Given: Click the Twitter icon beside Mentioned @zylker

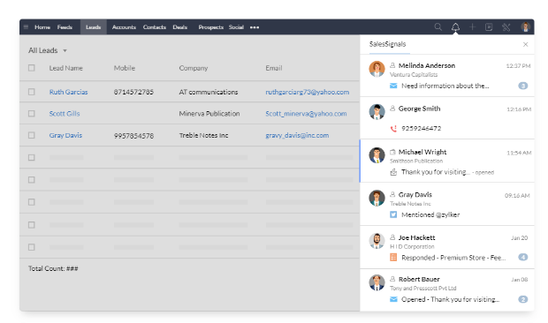Looking at the screenshot, I should (393, 214).
